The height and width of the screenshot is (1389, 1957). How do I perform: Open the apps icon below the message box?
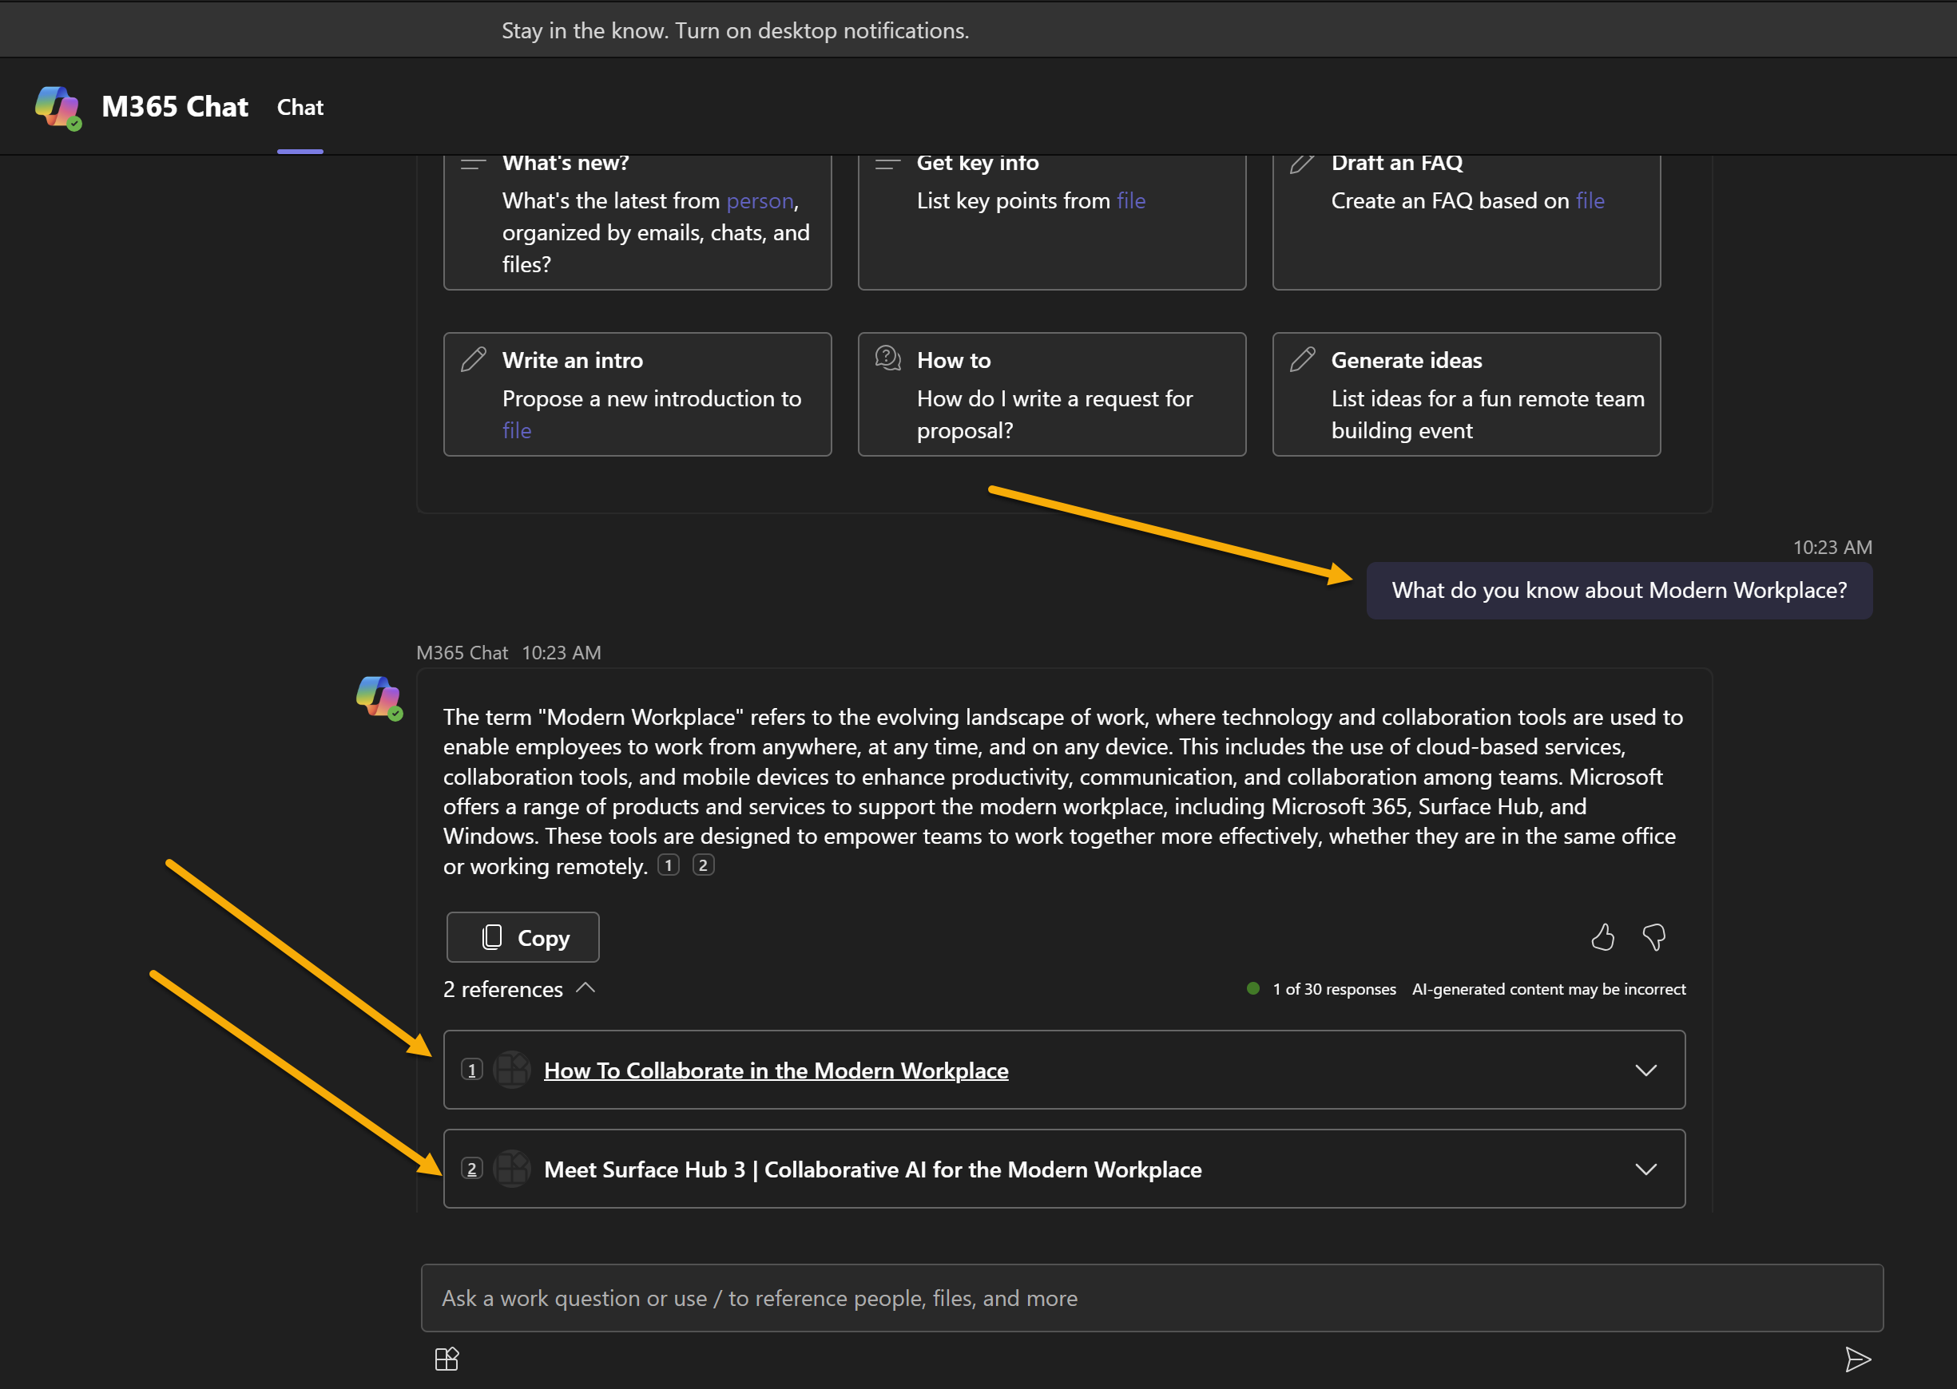pos(447,1358)
